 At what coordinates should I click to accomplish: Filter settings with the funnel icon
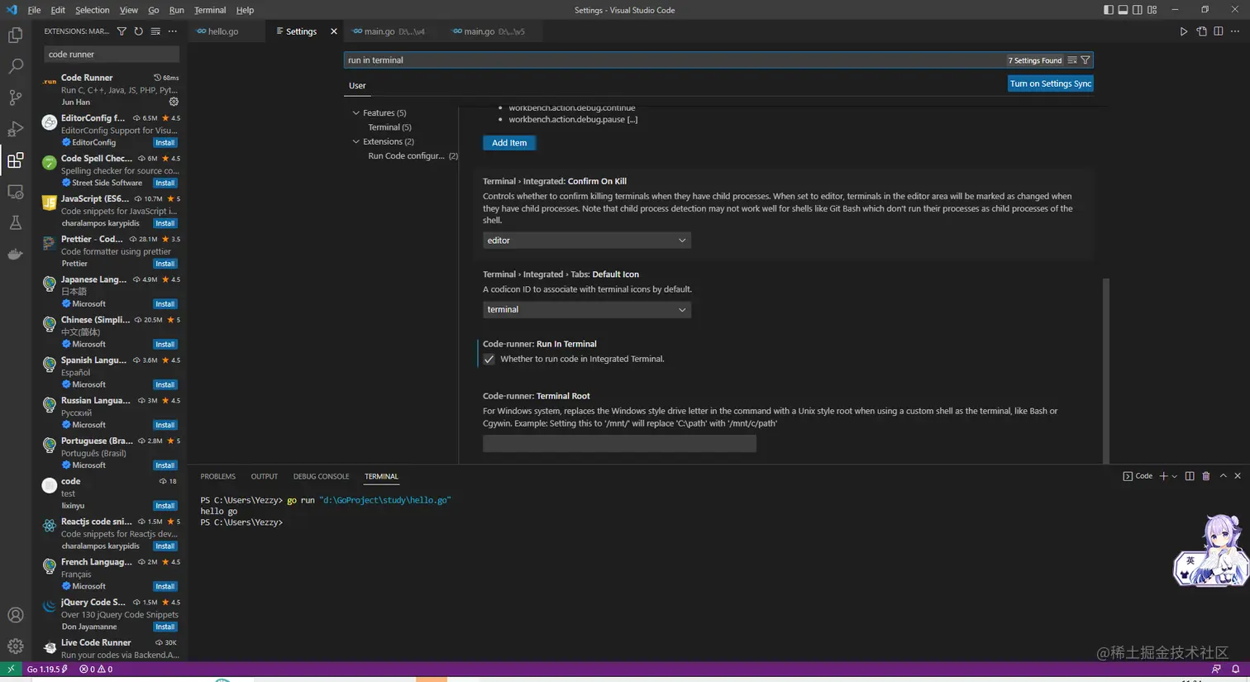pyautogui.click(x=1085, y=60)
